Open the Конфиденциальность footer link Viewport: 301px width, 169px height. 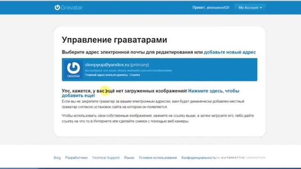[198, 158]
